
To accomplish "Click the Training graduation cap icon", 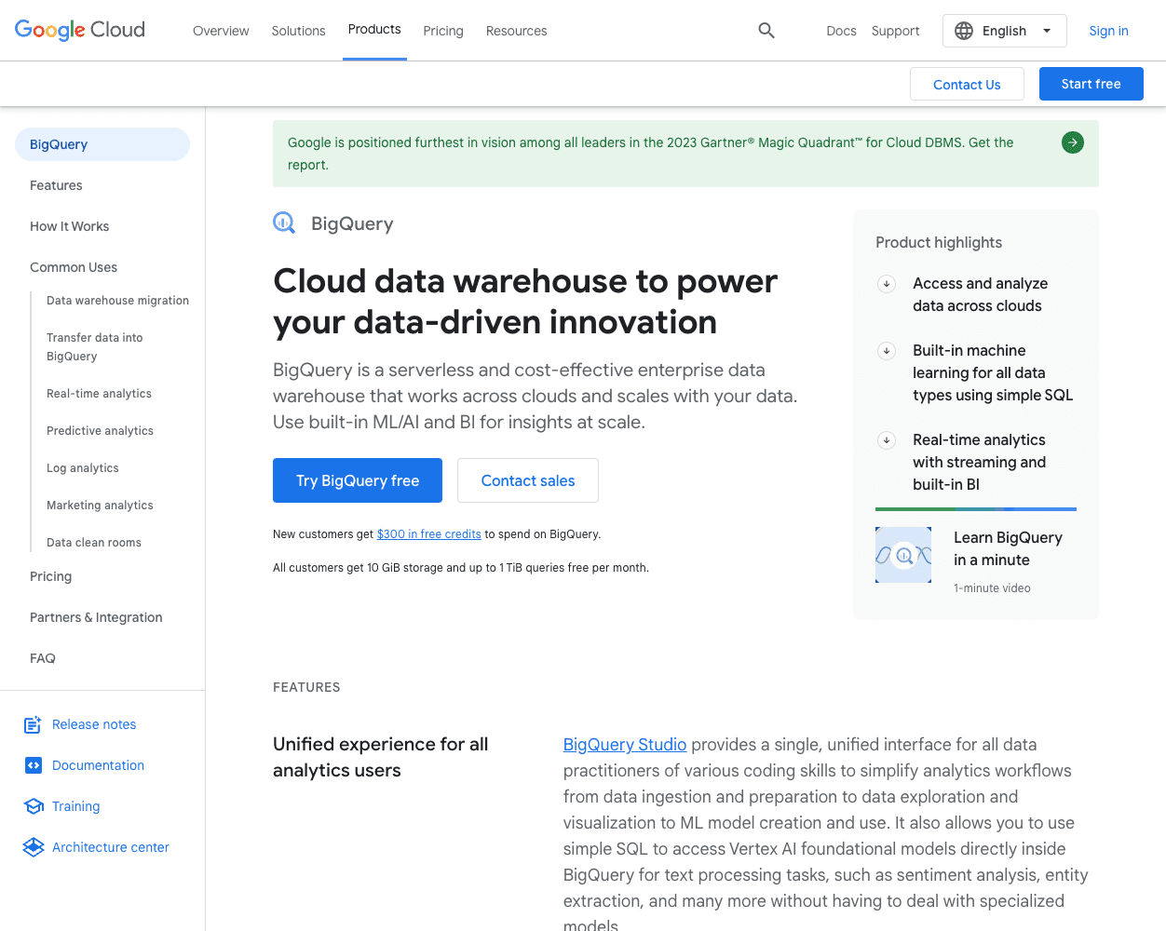I will 34,806.
